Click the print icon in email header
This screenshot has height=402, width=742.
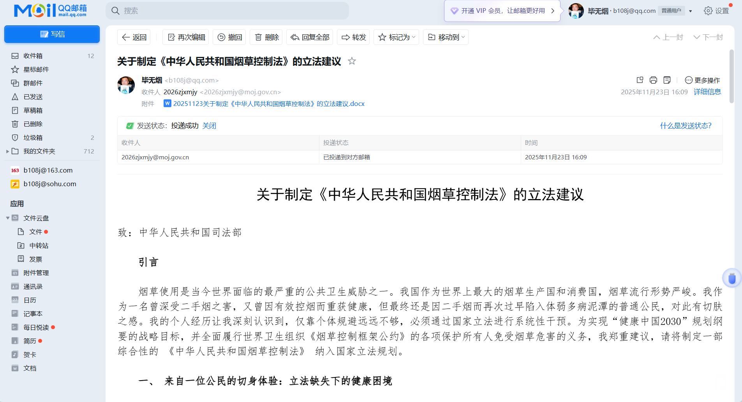[x=653, y=80]
